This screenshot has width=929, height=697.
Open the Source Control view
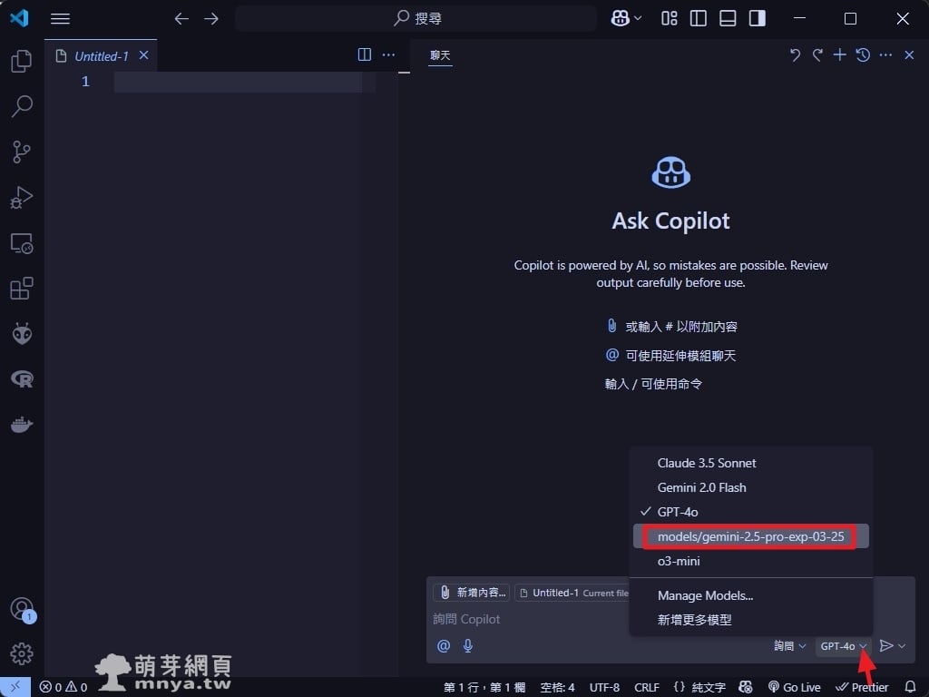pyautogui.click(x=22, y=152)
